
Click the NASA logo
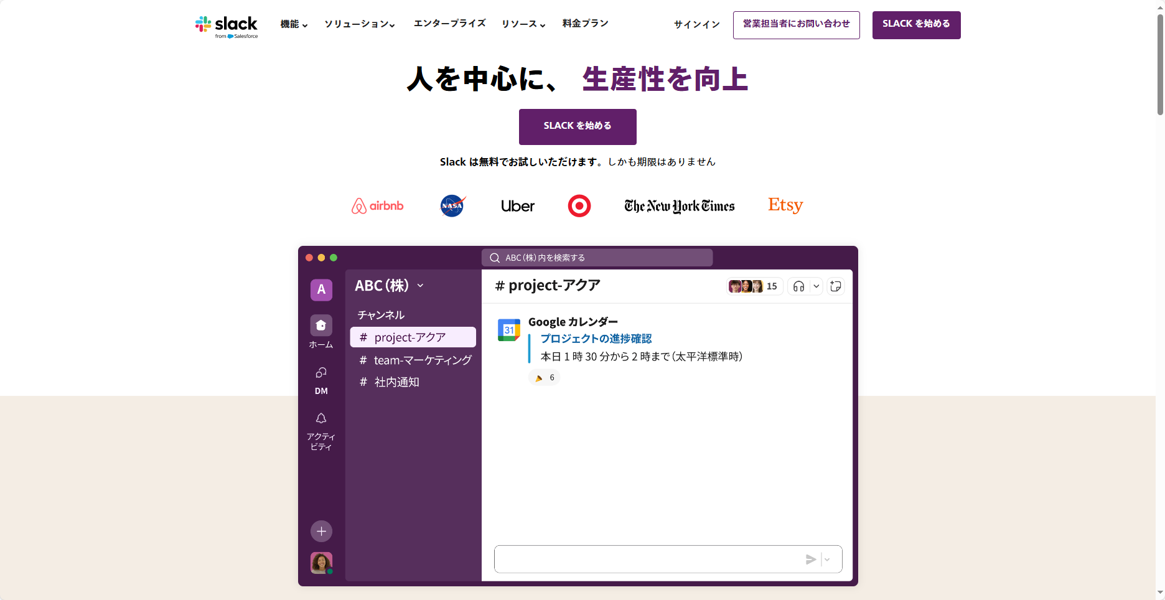coord(452,205)
